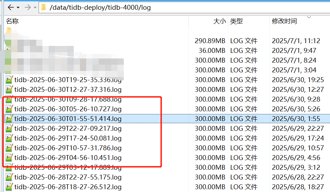This screenshot has height=192, width=330.
Task: Click log icon of tidb-2025-06-30T12-27-37.316.log
Action: (x=9, y=89)
